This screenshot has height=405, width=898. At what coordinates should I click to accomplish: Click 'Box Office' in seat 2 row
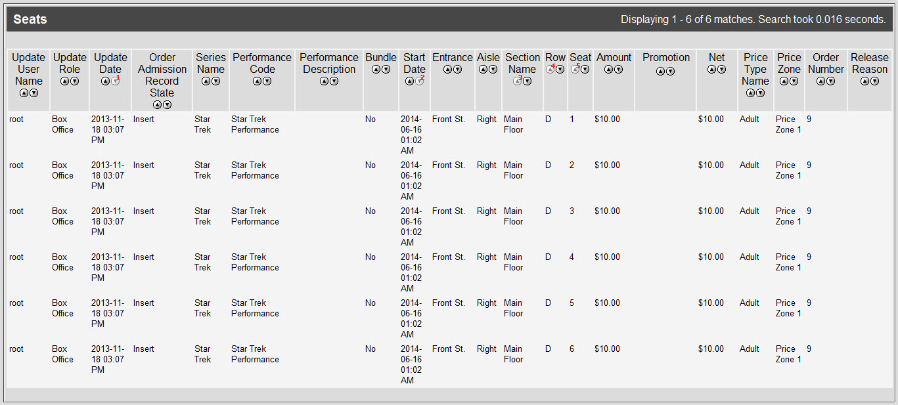point(63,171)
